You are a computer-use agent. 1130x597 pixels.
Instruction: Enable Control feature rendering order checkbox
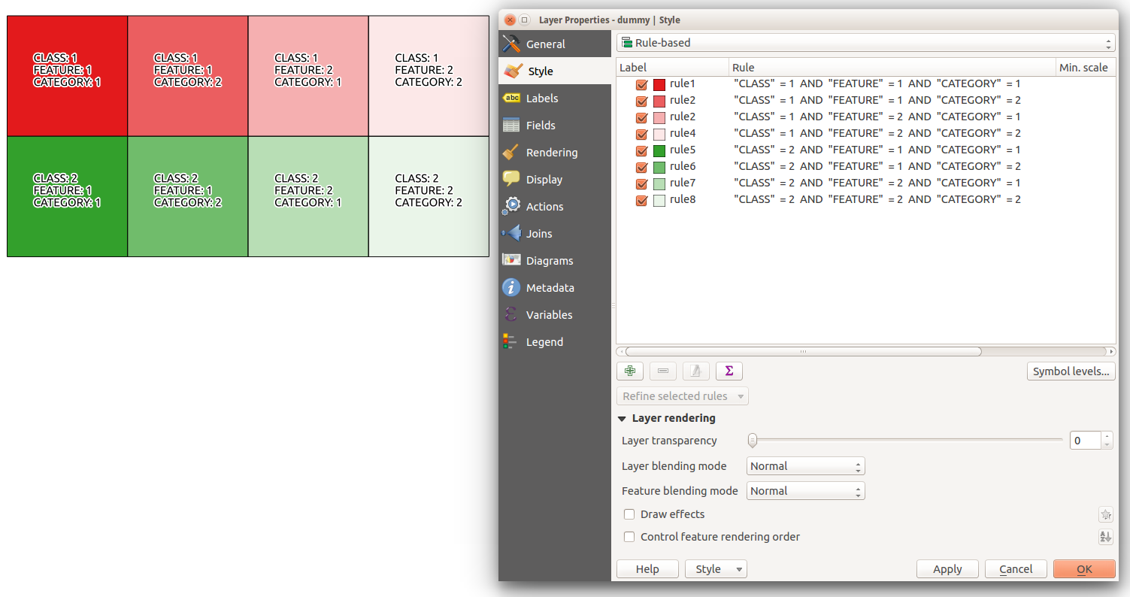click(629, 537)
